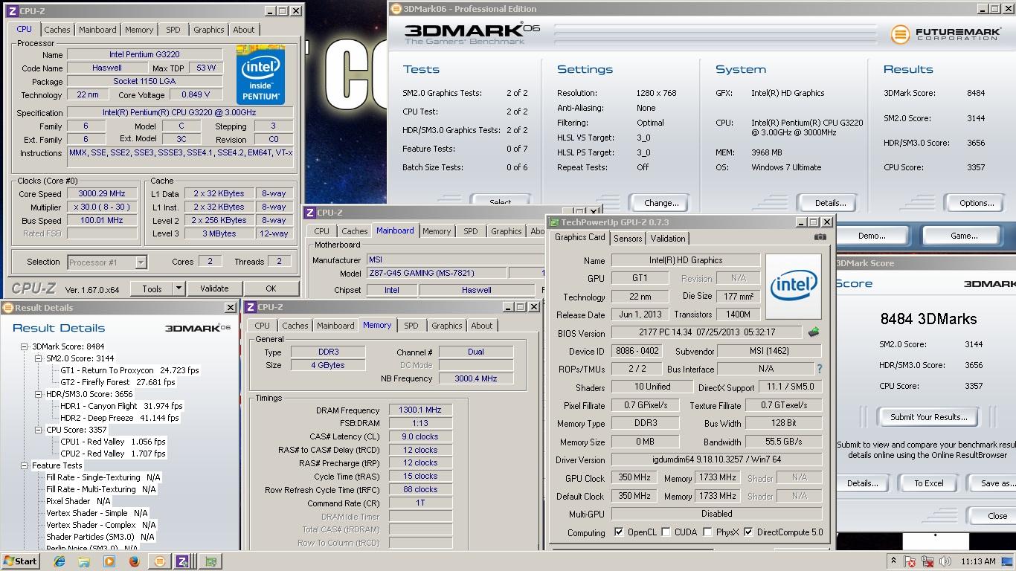Show hidden tray icons arrow
1016x571 pixels.
coord(893,561)
